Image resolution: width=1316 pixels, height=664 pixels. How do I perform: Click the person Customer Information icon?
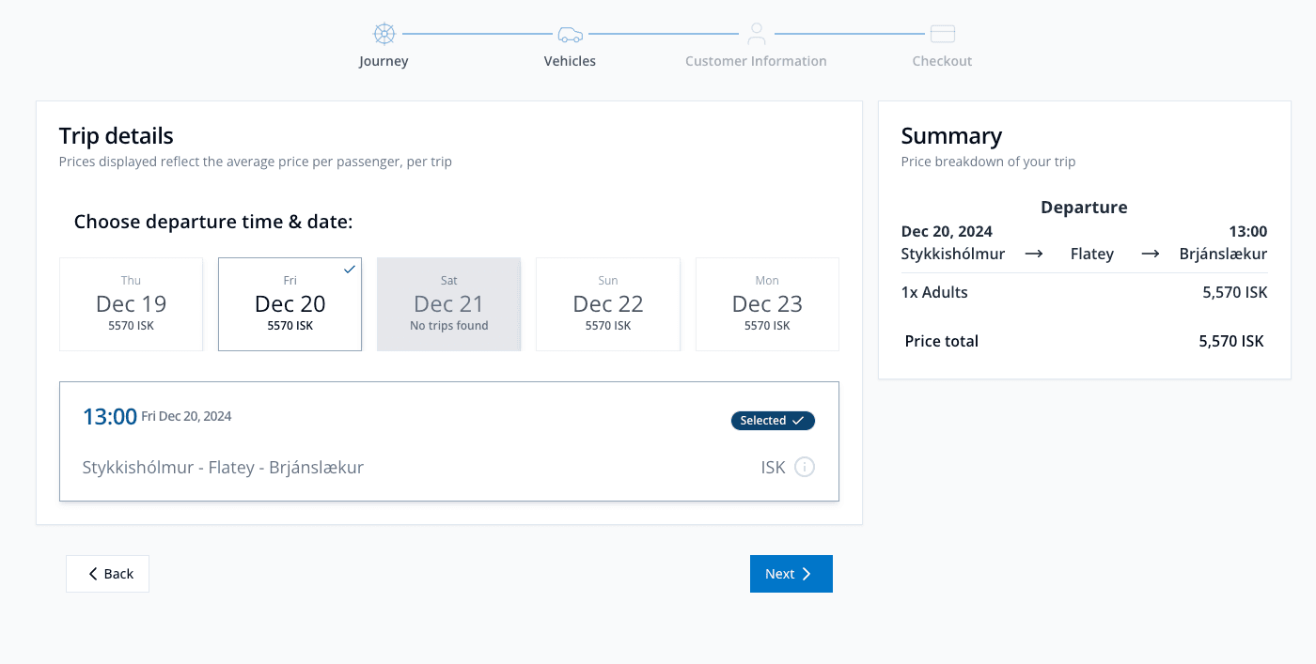pyautogui.click(x=756, y=35)
